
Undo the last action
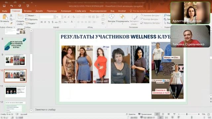click(12, 6)
